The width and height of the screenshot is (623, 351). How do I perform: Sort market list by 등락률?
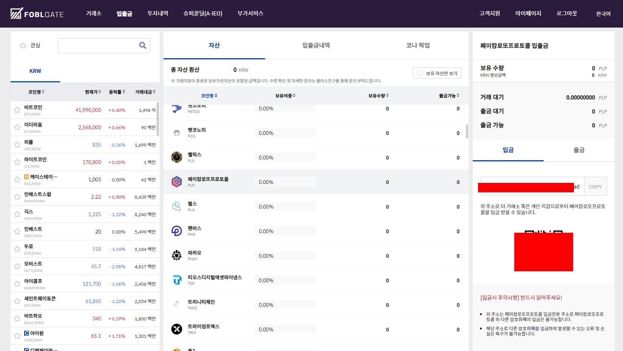pos(117,92)
